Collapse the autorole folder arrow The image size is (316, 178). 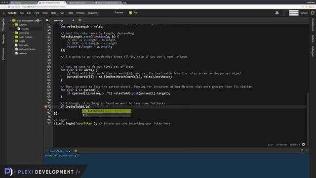13,25
